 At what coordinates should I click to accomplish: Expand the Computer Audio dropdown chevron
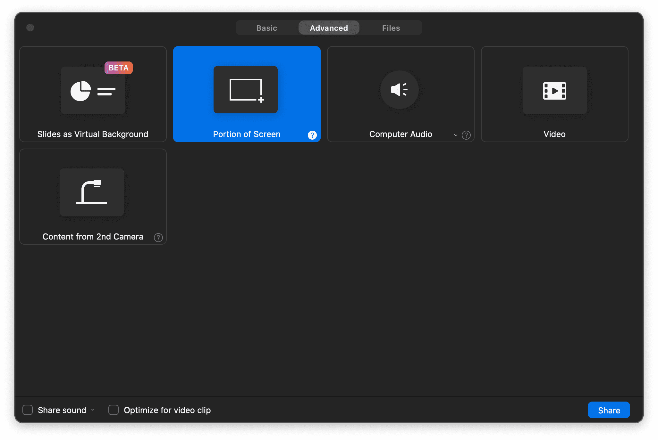click(x=456, y=135)
